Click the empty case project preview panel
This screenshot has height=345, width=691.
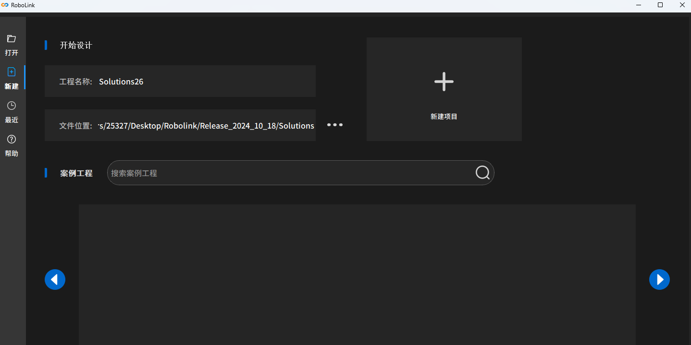(357, 274)
